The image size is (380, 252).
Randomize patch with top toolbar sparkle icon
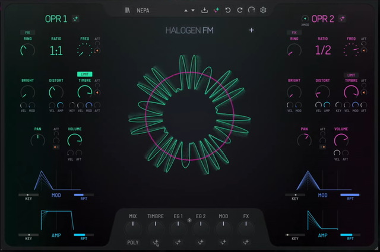tap(216, 10)
